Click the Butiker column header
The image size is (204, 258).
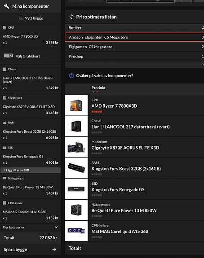point(75,28)
